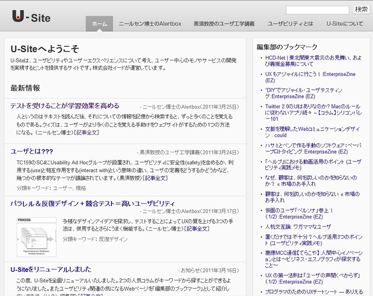Open ユーザビリティとは menu item
The height and width of the screenshot is (296, 373).
tap(290, 24)
